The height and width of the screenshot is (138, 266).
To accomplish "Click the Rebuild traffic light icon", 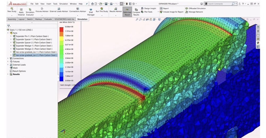I will tap(127, 4).
